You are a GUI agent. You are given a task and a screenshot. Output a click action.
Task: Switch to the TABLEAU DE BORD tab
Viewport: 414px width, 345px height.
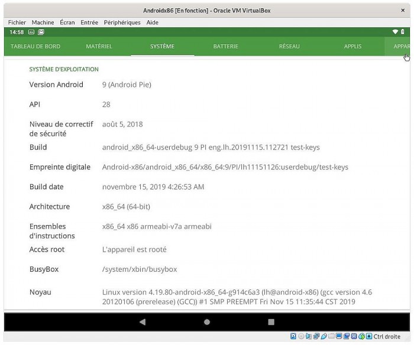point(35,47)
